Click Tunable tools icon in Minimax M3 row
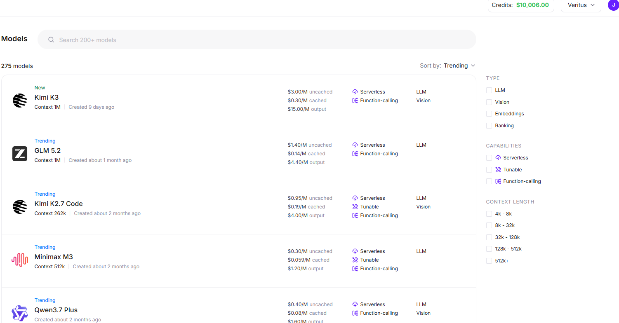Screen dimensions: 619x323 tap(355, 260)
